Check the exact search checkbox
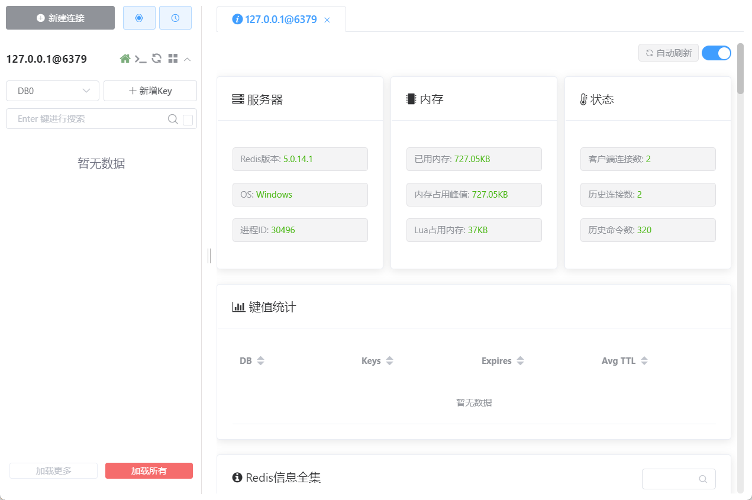 (x=188, y=120)
